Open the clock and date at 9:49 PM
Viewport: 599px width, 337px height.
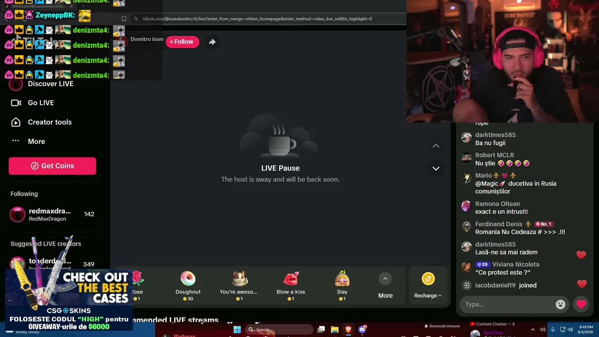[x=585, y=330]
